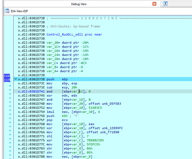This screenshot has width=192, height=159.
Task: Click the 66h operand of push
Action: click(x=65, y=116)
